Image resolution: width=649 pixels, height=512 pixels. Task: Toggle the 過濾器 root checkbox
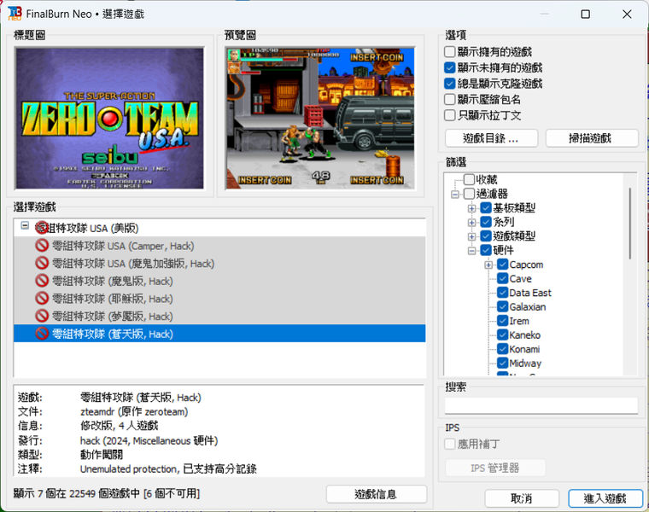469,194
